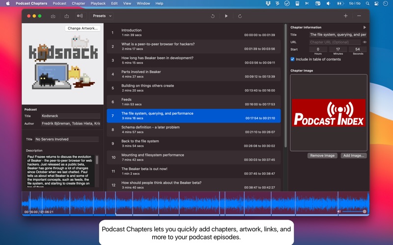The height and width of the screenshot is (245, 393).
Task: Click the Remove Image button
Action: pyautogui.click(x=322, y=155)
